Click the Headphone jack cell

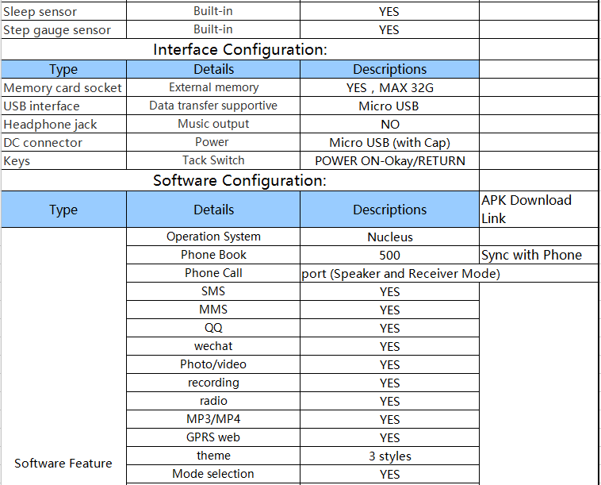[x=63, y=124]
